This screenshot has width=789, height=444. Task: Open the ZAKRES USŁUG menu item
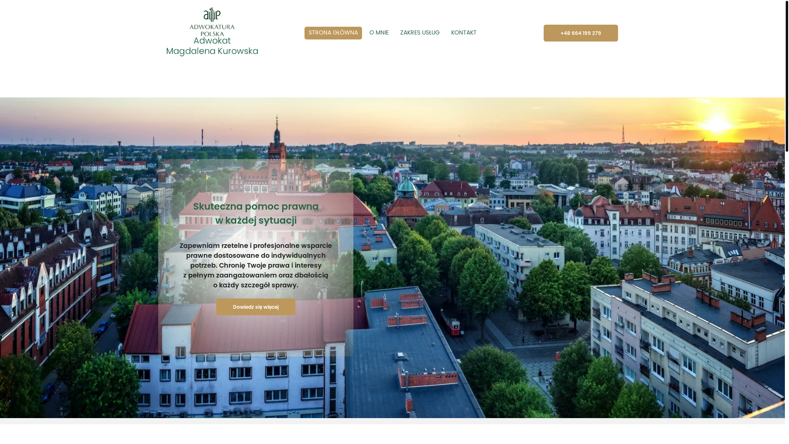[420, 33]
